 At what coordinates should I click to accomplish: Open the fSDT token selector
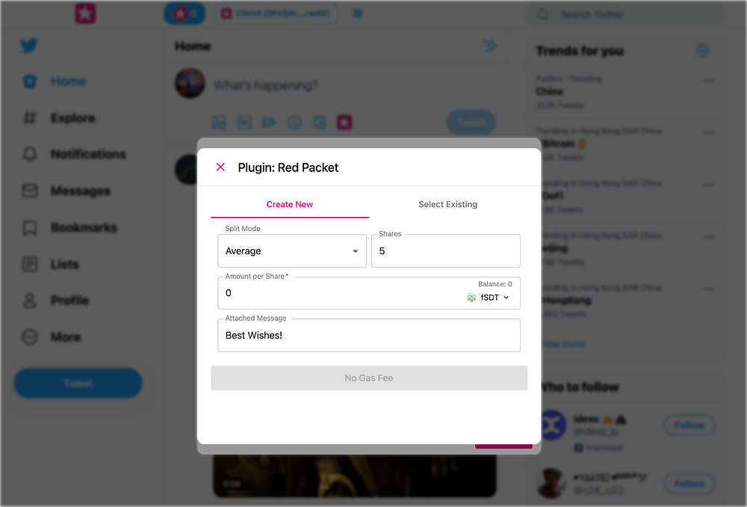click(x=489, y=298)
